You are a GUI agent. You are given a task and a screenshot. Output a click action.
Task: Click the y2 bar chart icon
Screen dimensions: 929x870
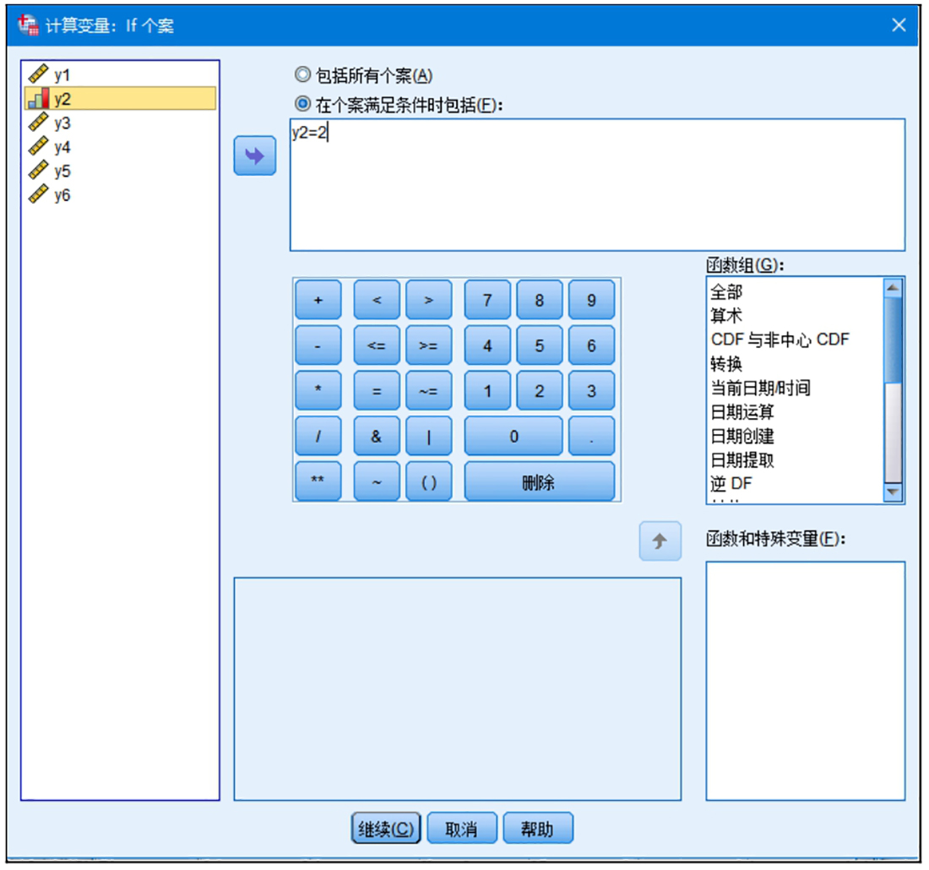click(x=39, y=98)
